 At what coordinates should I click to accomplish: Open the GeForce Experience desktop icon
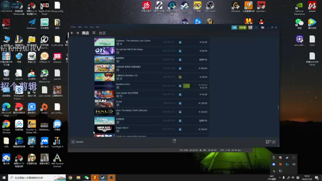299,8
